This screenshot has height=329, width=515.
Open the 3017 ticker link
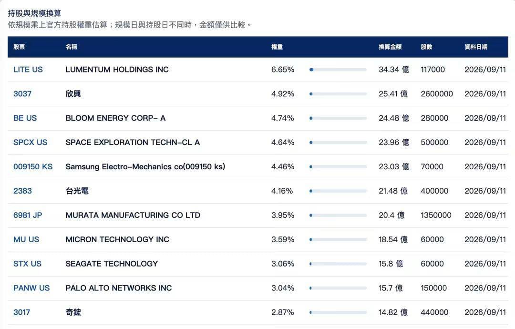pyautogui.click(x=21, y=313)
